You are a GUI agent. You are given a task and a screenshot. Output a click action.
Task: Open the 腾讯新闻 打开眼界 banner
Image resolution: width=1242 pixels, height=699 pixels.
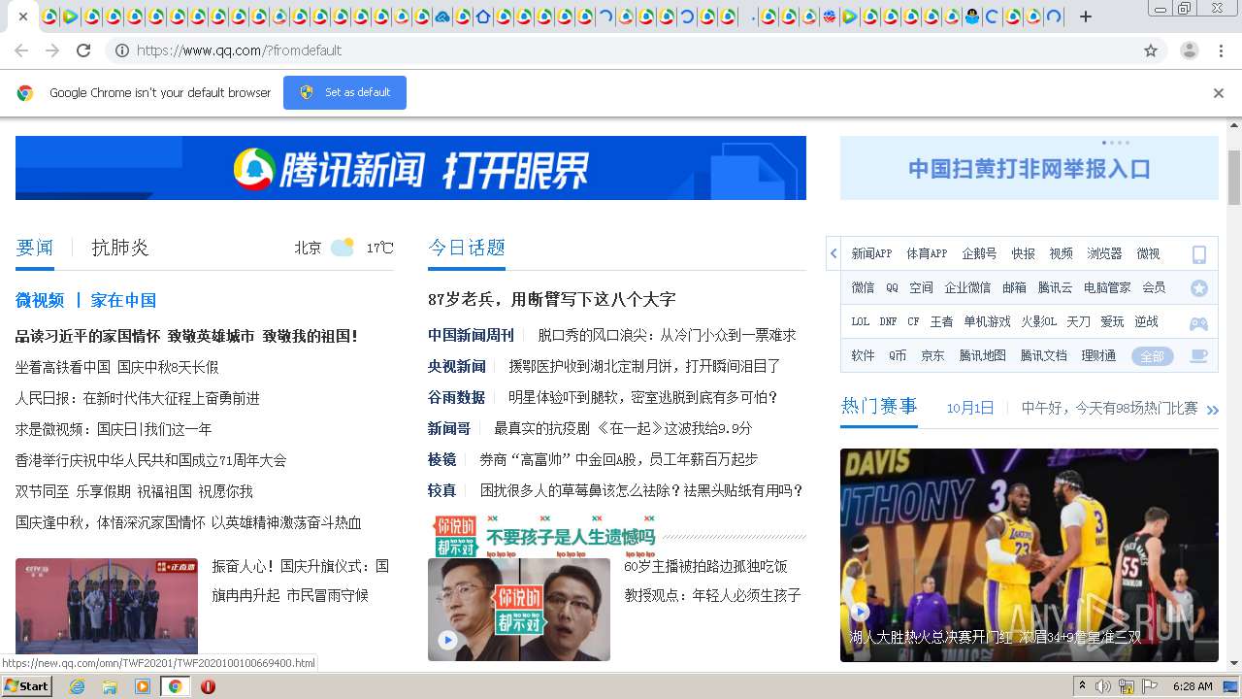pyautogui.click(x=410, y=168)
